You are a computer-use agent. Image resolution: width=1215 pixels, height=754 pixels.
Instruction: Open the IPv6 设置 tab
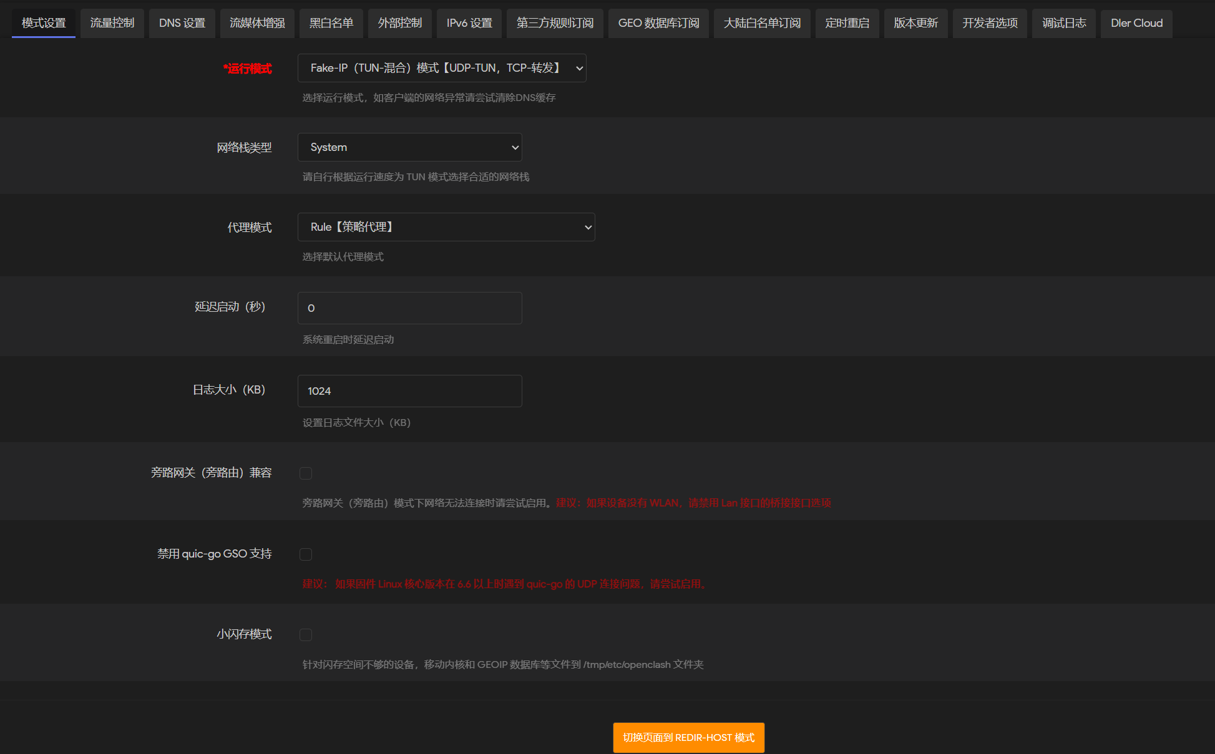point(469,23)
